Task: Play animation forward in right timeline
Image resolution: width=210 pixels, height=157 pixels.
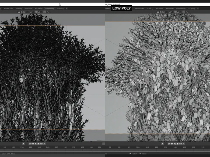Action: pos(178,144)
